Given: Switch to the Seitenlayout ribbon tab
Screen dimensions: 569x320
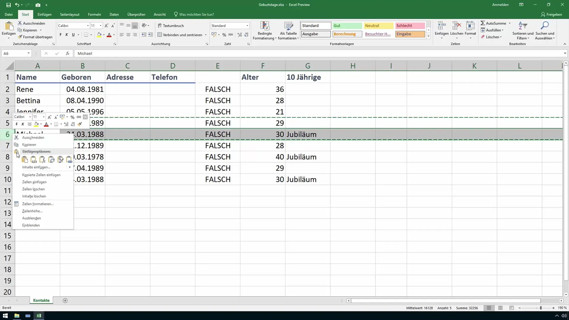Looking at the screenshot, I should pyautogui.click(x=70, y=14).
